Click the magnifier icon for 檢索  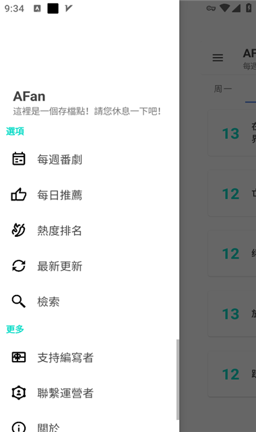click(x=19, y=301)
